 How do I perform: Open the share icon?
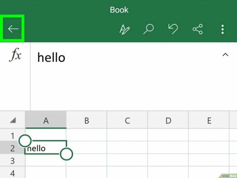pos(197,29)
